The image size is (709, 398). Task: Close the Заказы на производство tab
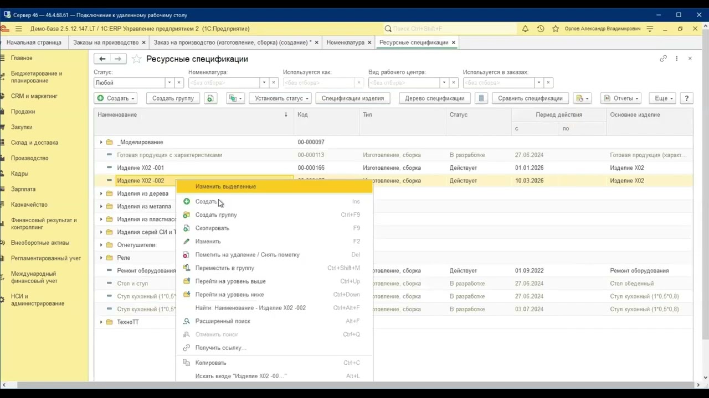(144, 43)
